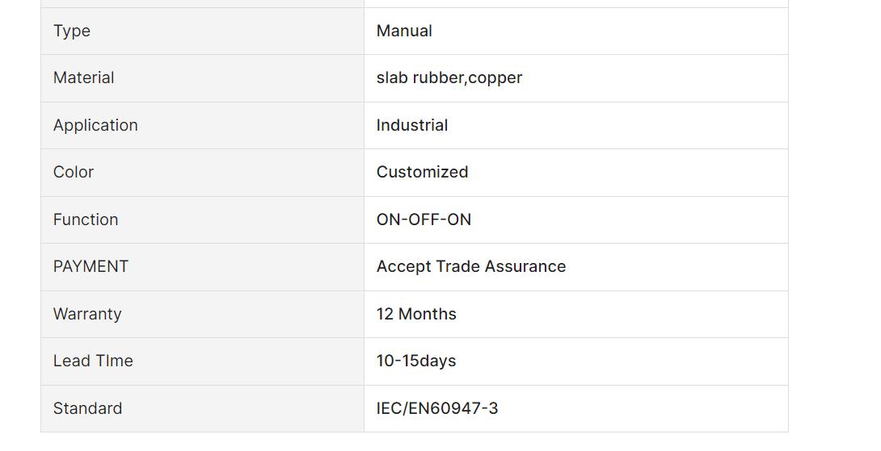This screenshot has height=451, width=881.
Task: Click the Material label cell
Action: (x=202, y=78)
